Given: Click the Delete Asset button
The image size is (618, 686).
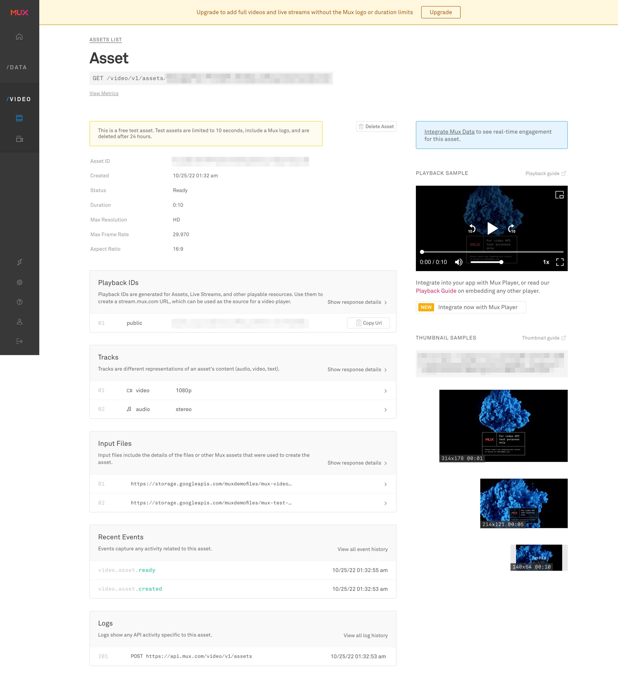Looking at the screenshot, I should tap(376, 126).
